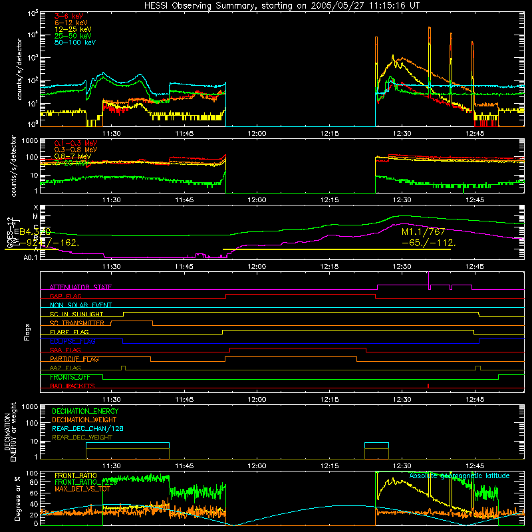Click the M1.1/767 flare annotation
Image resolution: width=532 pixels, height=532 pixels.
(x=423, y=231)
